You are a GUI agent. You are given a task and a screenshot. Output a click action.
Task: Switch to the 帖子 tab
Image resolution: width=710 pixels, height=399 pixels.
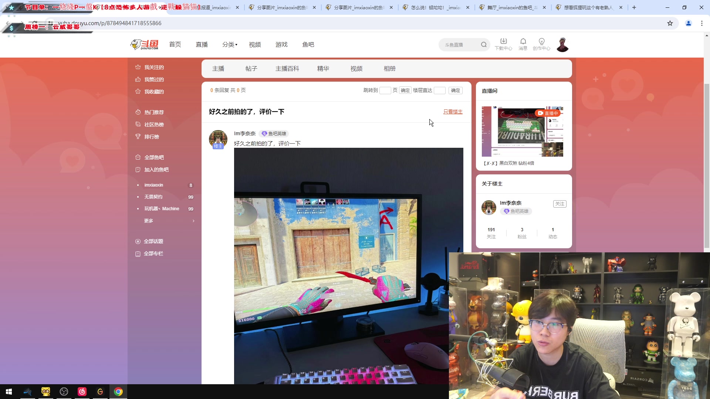click(x=251, y=68)
